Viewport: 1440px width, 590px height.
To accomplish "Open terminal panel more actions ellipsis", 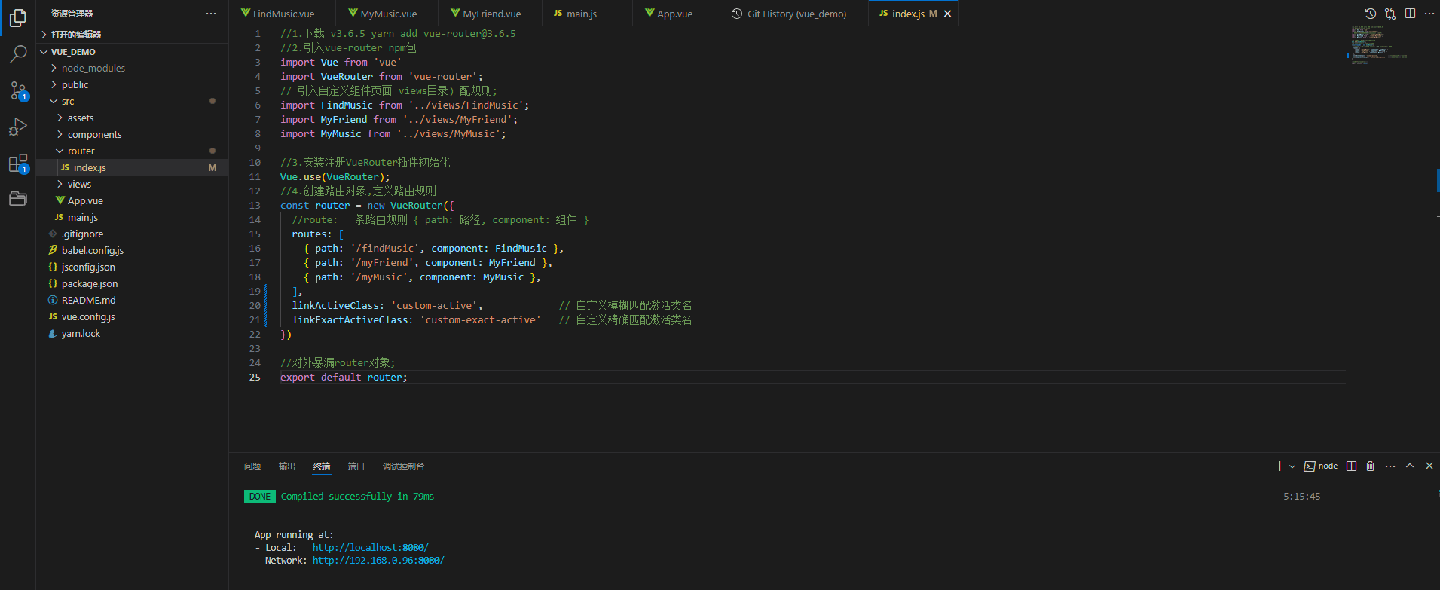I will (1390, 466).
